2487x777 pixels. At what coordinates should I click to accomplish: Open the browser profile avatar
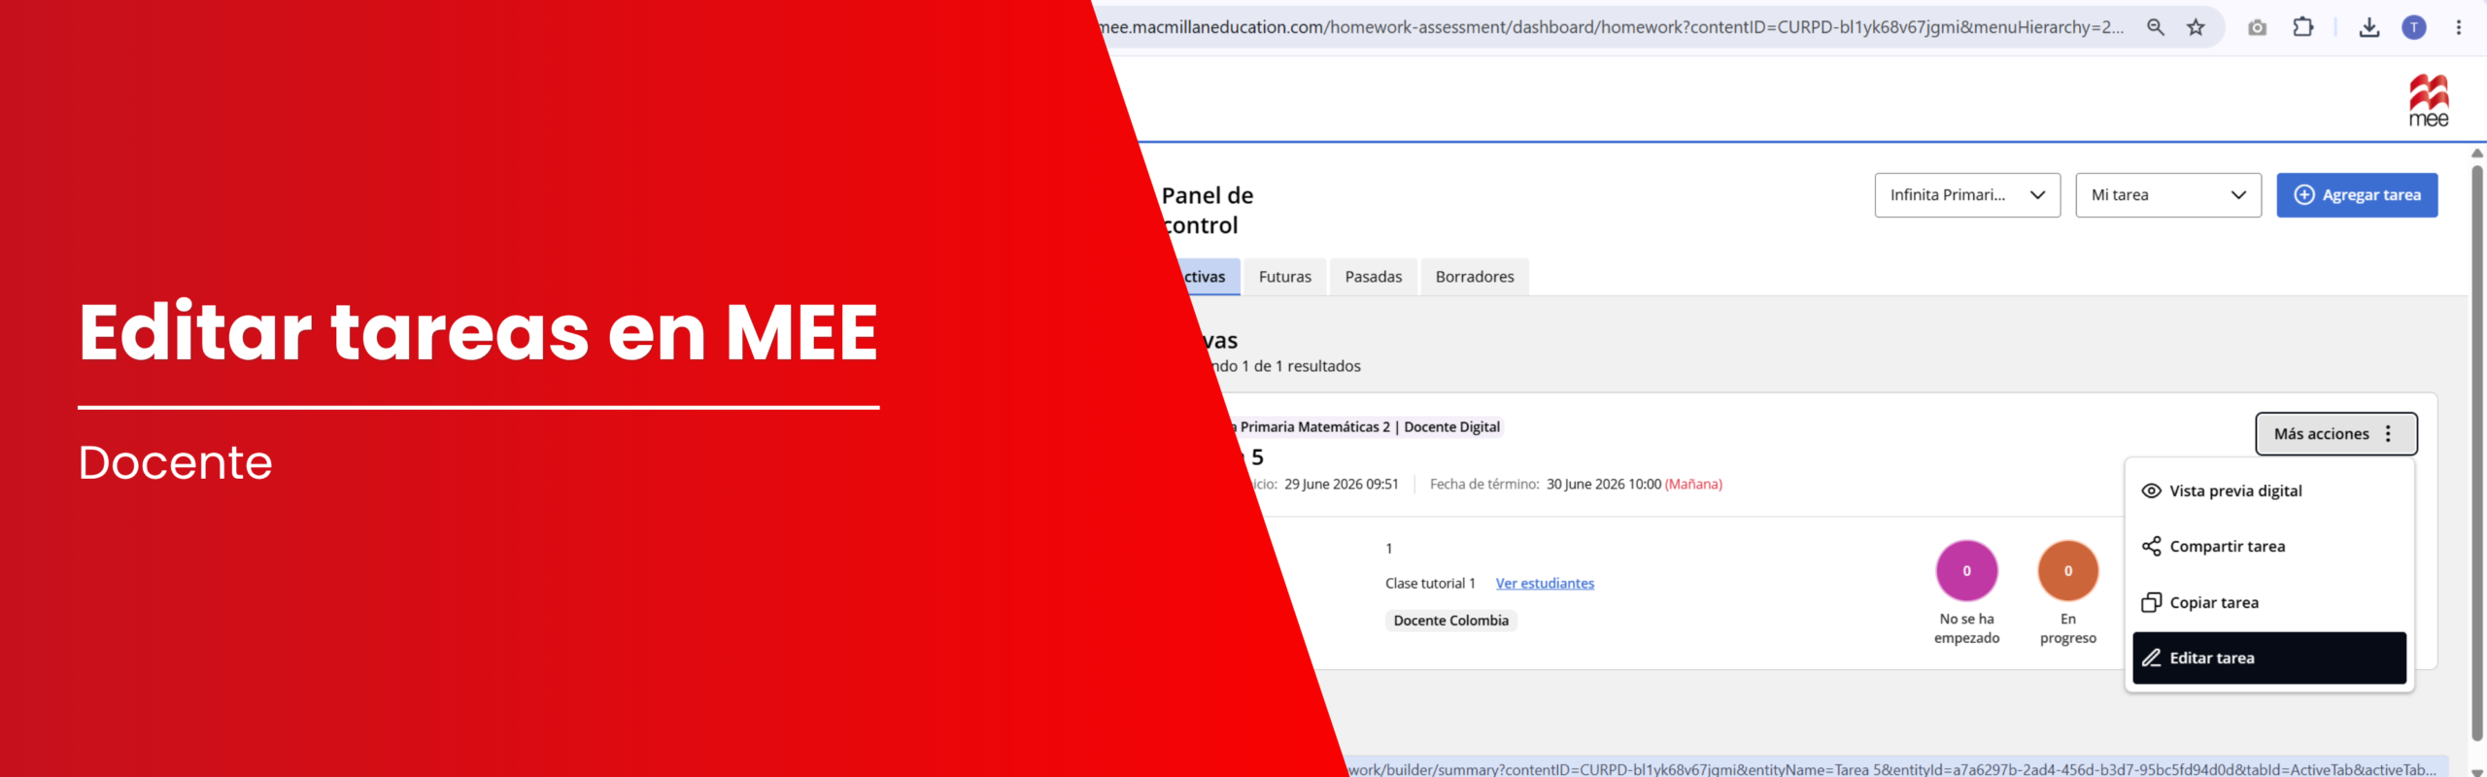[2414, 27]
